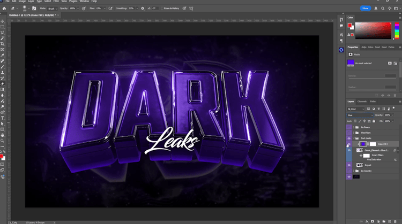Open the Filter menu
This screenshot has height=224, width=402.
(x=56, y=1)
